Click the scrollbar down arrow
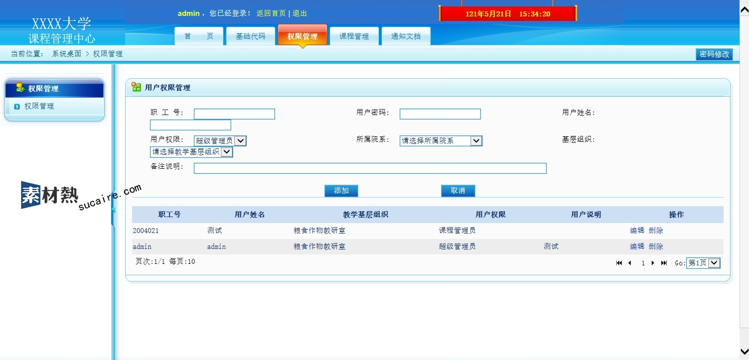The image size is (749, 360). 744,351
